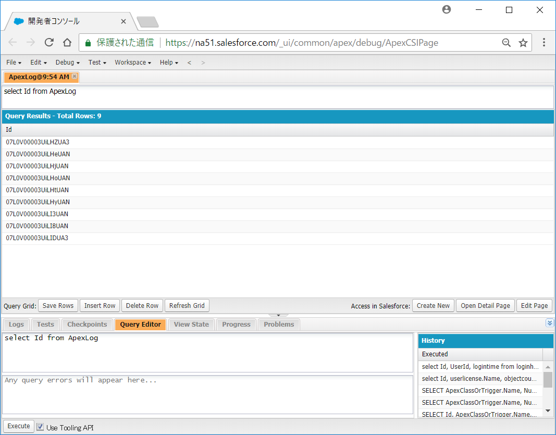Open the Chrome three-dot menu

point(544,43)
